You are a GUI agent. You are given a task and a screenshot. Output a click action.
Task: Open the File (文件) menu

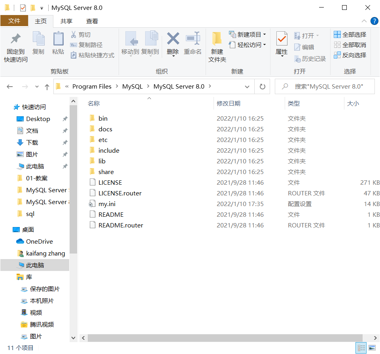14,21
